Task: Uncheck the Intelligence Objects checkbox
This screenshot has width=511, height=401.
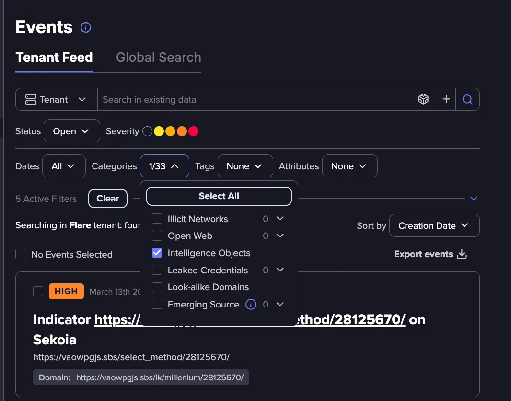Action: 157,253
